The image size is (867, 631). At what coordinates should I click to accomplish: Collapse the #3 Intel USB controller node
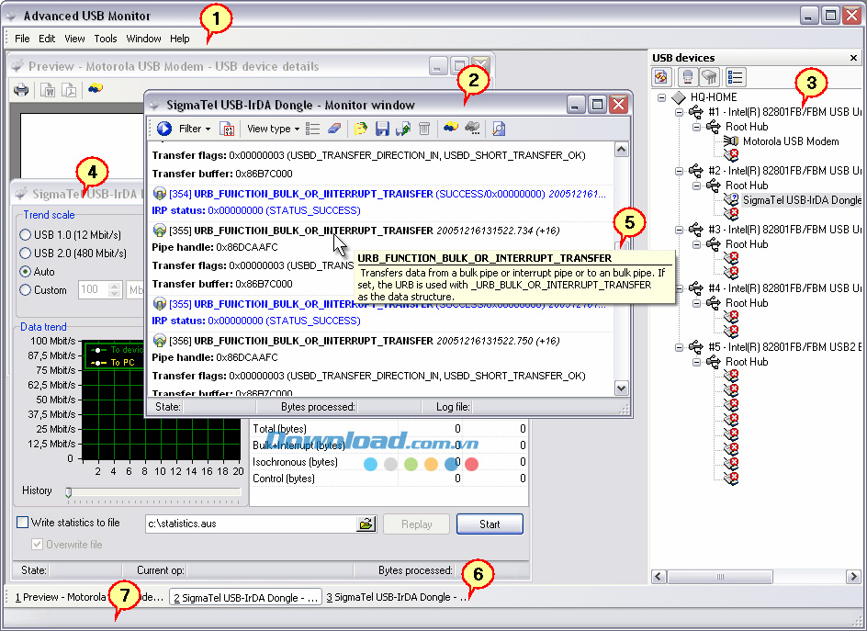tap(679, 230)
